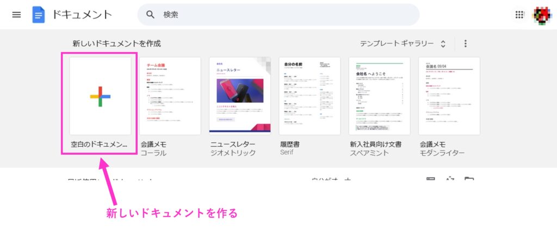Screen dimensions: 557x227
Task: Click the ドキュメント title text
Action: point(82,15)
